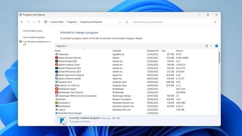Click the Apple Software Update icon
The image size is (242, 136).
click(56, 79)
